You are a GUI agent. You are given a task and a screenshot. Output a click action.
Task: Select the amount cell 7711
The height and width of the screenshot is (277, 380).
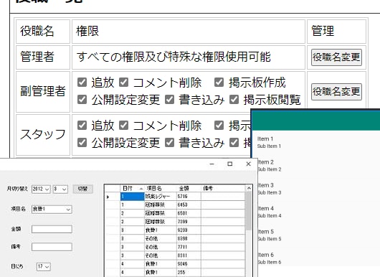tap(189, 247)
